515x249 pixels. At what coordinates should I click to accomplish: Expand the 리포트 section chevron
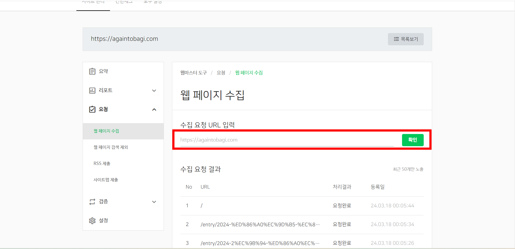point(154,91)
